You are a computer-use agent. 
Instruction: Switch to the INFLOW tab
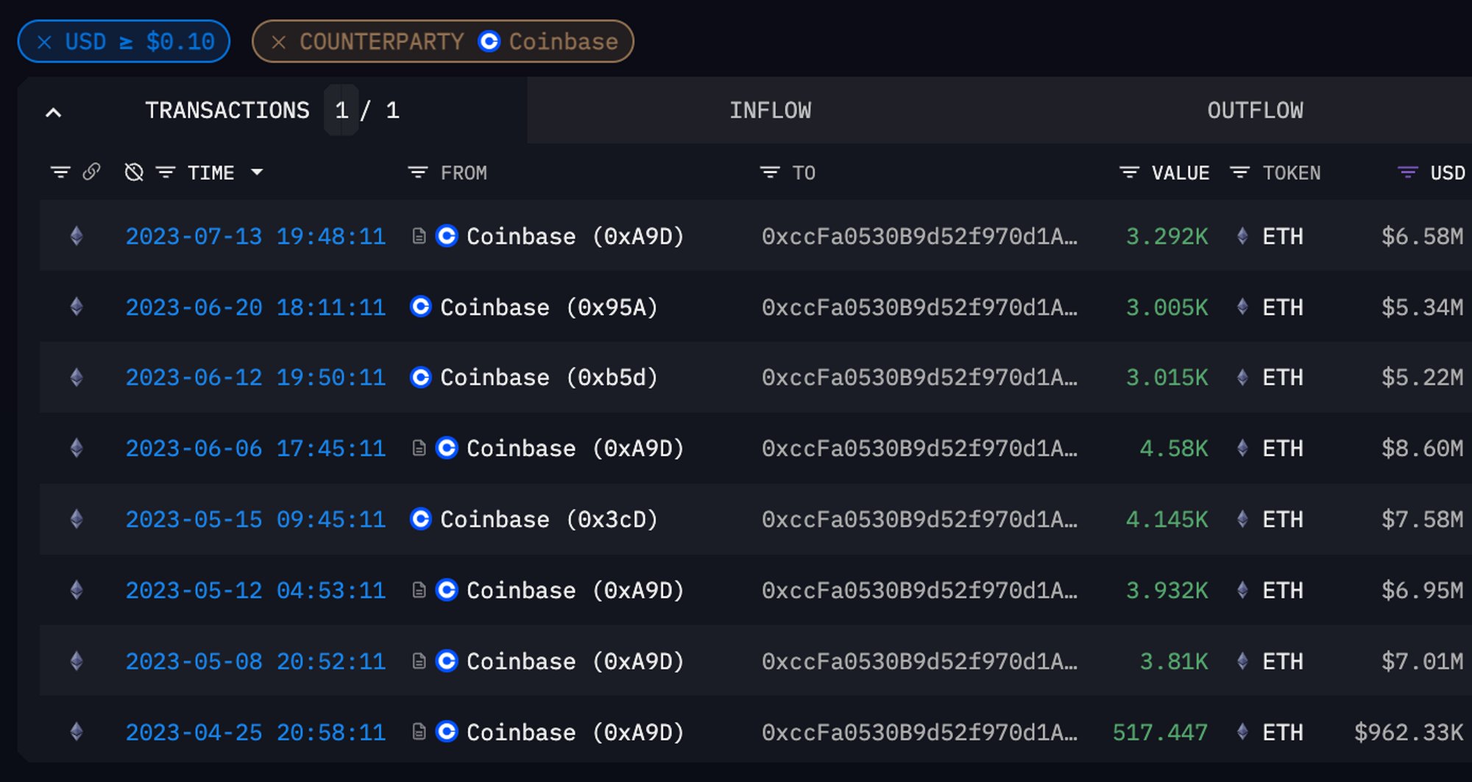tap(770, 110)
